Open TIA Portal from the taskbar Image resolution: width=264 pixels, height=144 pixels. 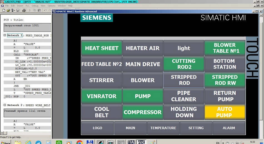131,142
